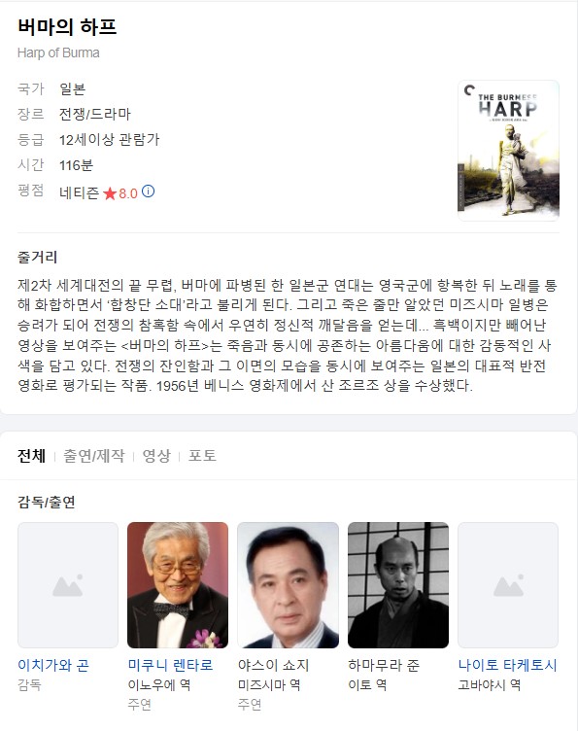
Task: Click placeholder image above 이치가와 곤
Action: 68,585
